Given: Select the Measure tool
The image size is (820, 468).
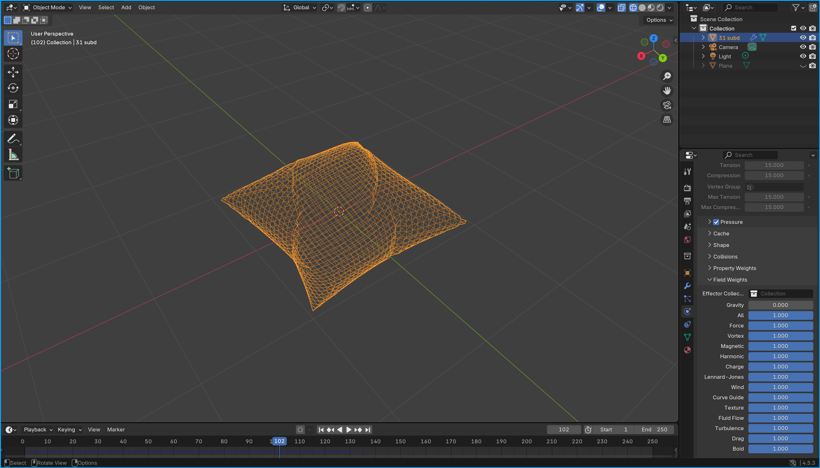Looking at the screenshot, I should (13, 155).
